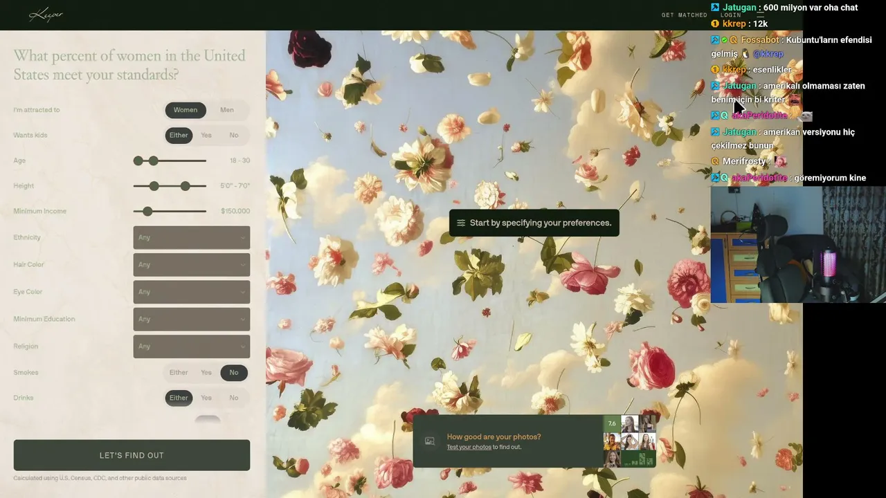Set Wants kids to No
886x498 pixels.
click(234, 135)
